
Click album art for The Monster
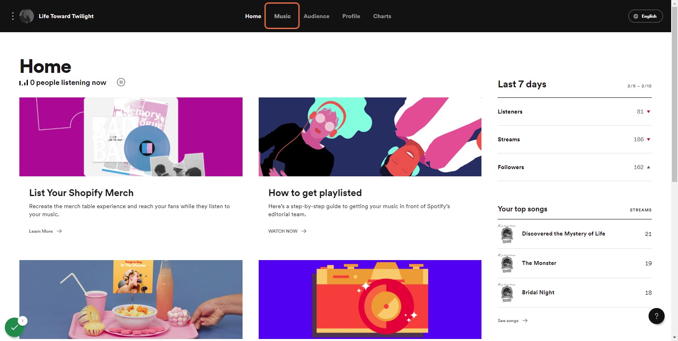tap(507, 263)
